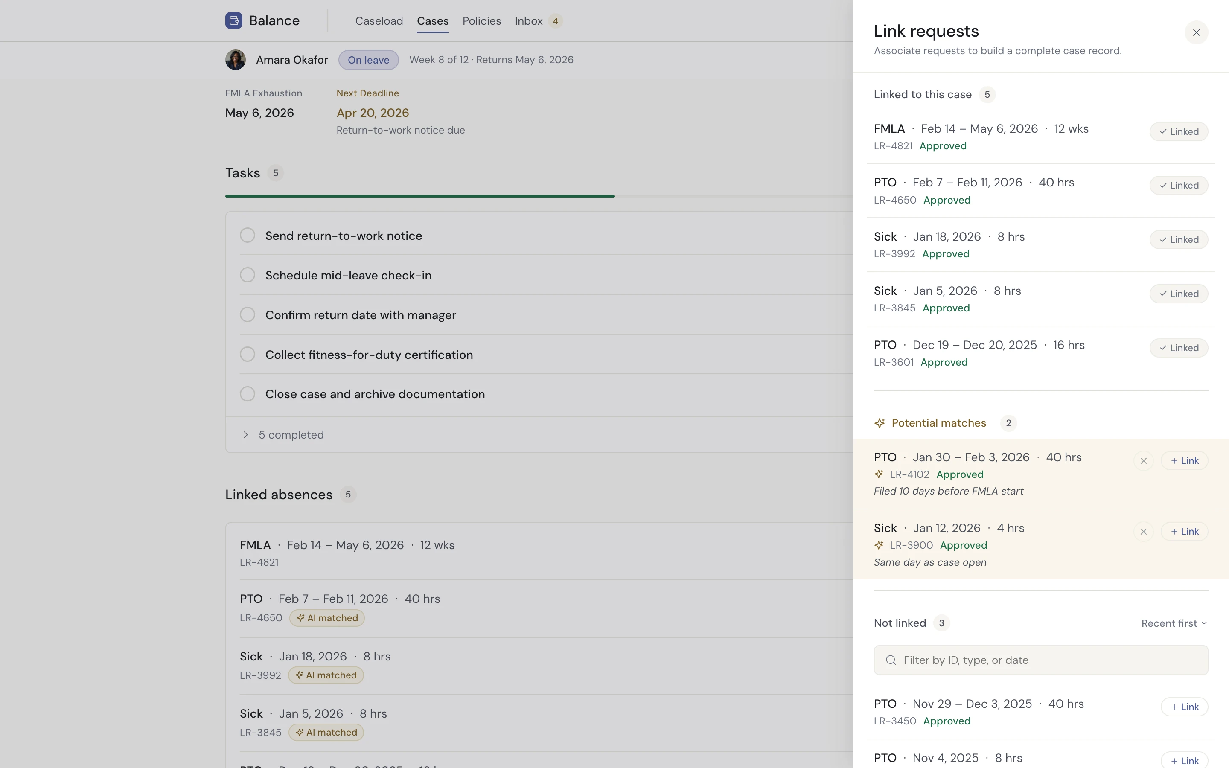Click the AI sparkle icon beside LR-4102

point(879,474)
